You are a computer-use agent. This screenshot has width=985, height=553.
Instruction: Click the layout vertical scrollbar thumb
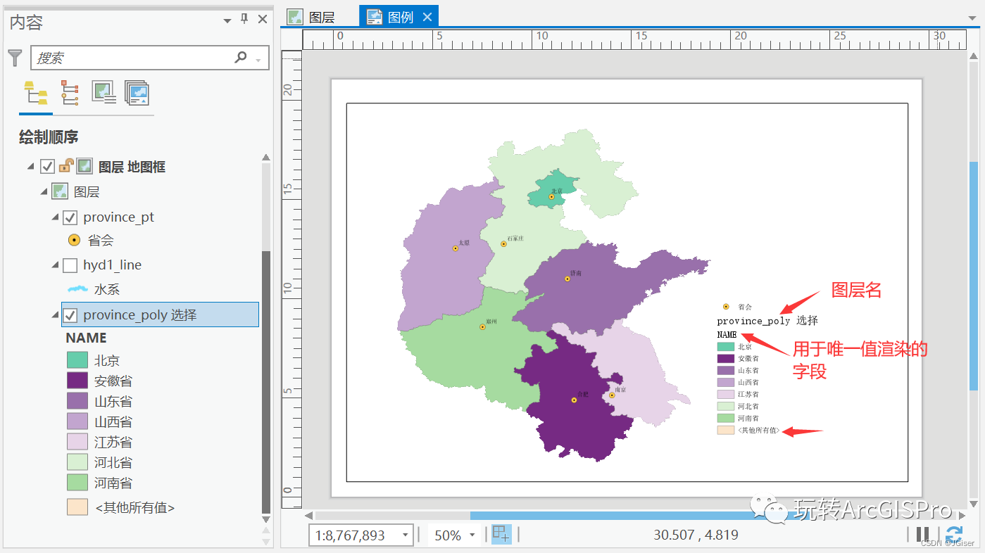[974, 276]
